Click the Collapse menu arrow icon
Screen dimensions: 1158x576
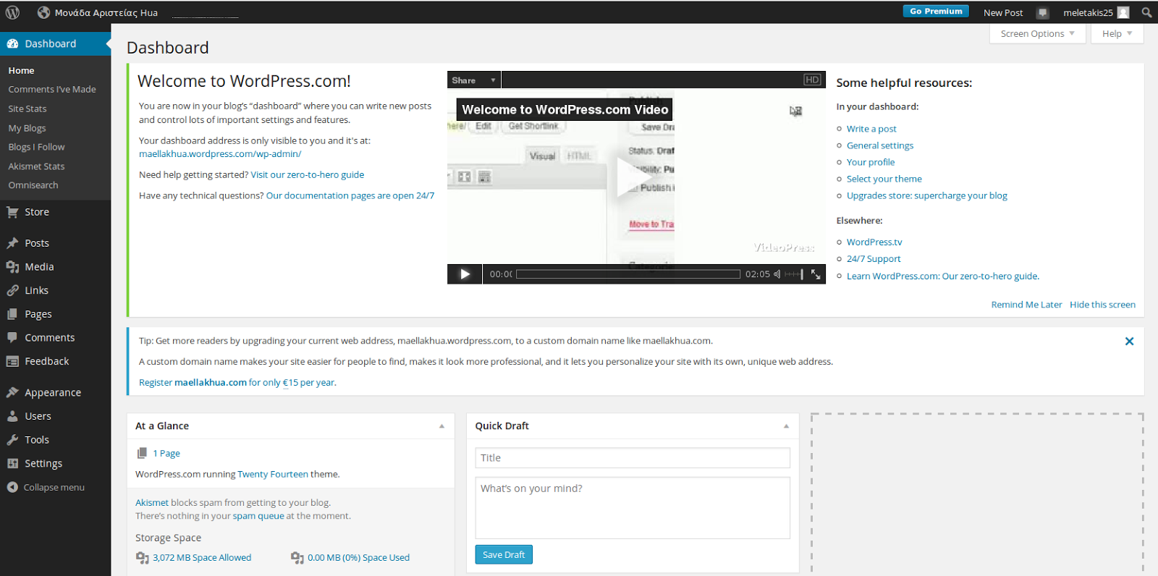(12, 487)
